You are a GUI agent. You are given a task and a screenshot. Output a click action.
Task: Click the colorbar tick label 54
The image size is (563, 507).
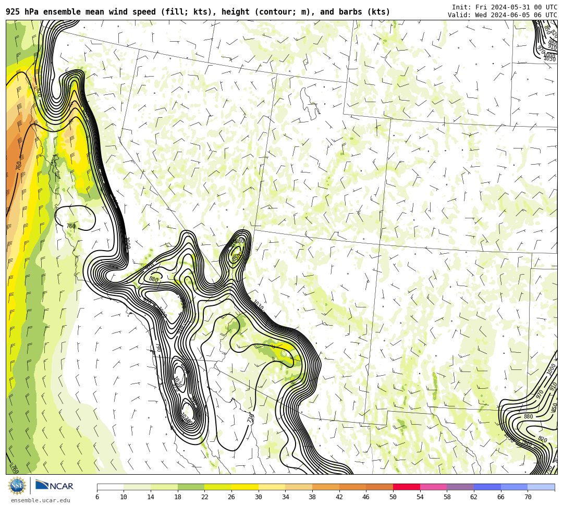tap(420, 497)
